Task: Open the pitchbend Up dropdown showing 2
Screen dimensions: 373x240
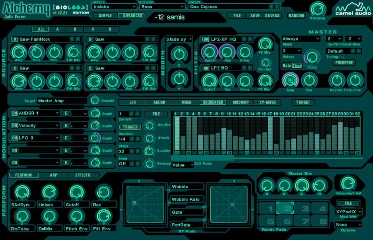Action: point(334,38)
